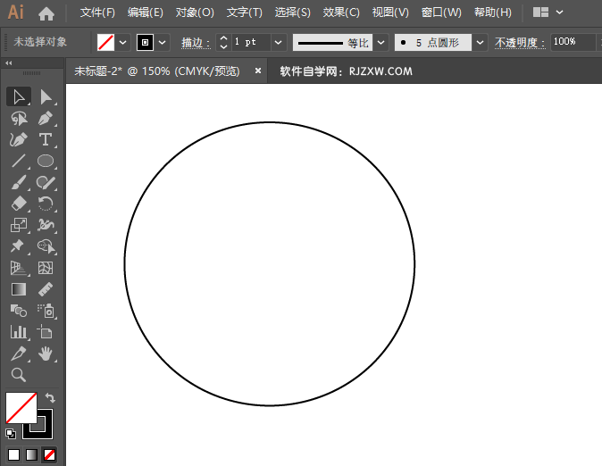The width and height of the screenshot is (602, 466).
Task: Close the 未标题-2* document tab
Action: (258, 71)
